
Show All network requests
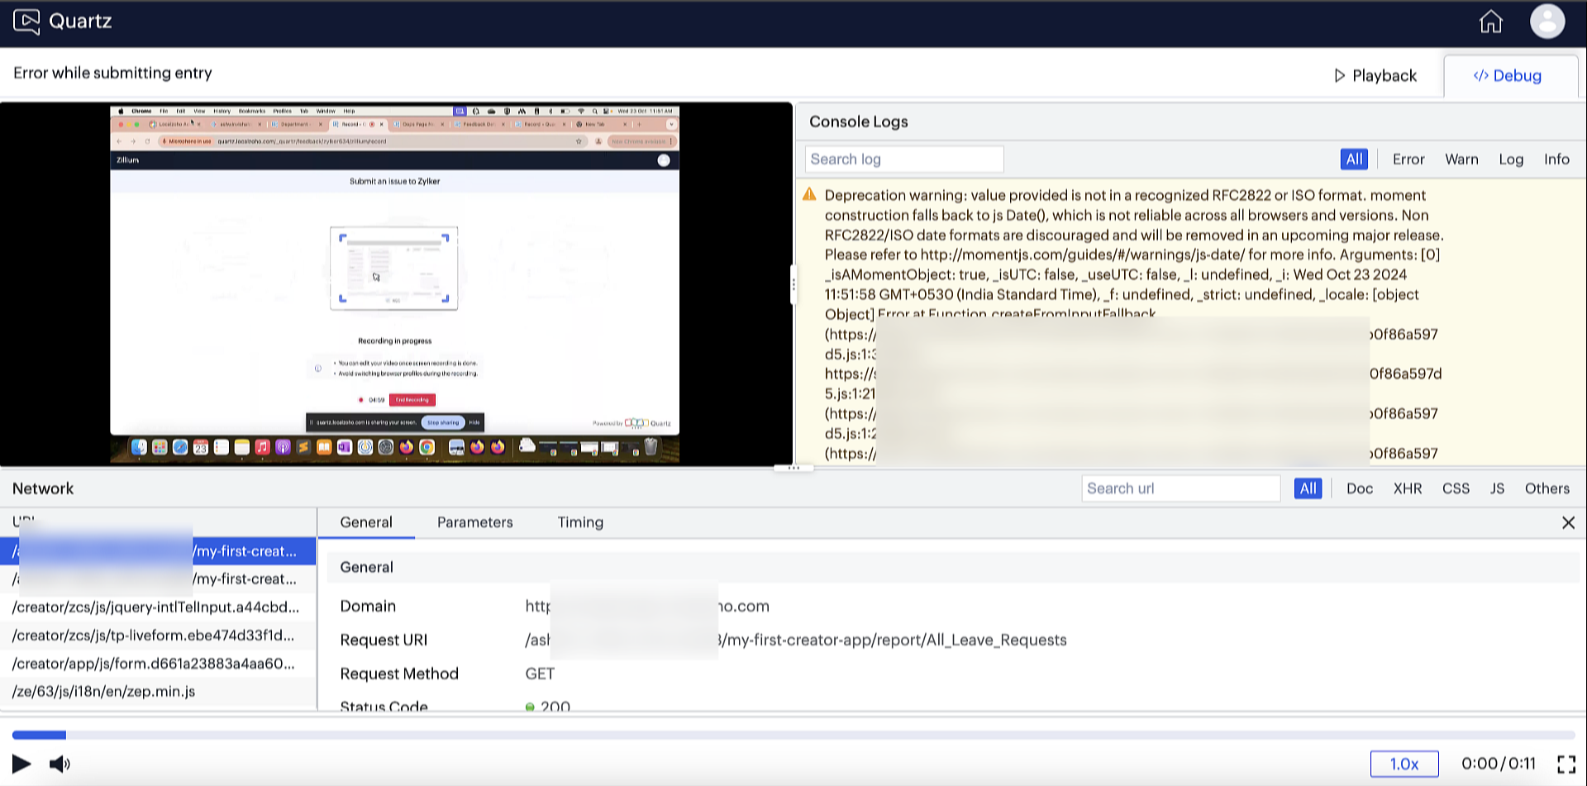coord(1308,488)
